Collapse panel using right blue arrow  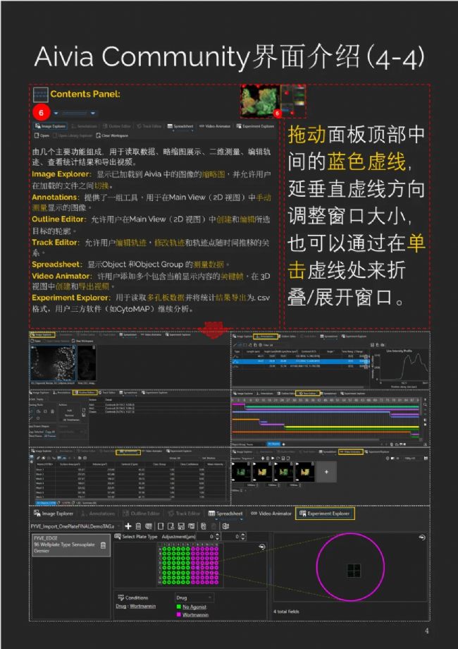coord(93,113)
